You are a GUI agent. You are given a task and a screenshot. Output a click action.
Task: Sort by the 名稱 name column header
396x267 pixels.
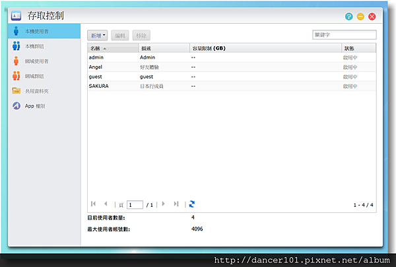(x=113, y=48)
